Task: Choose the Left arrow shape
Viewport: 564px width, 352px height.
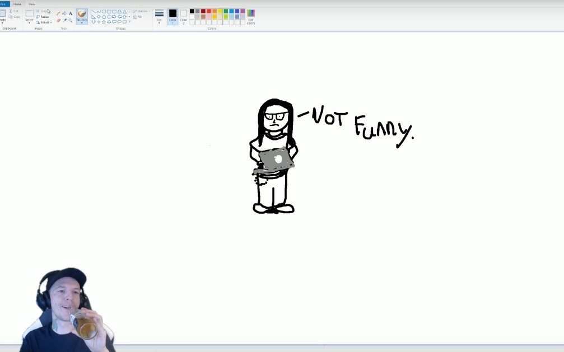Action: pos(119,17)
